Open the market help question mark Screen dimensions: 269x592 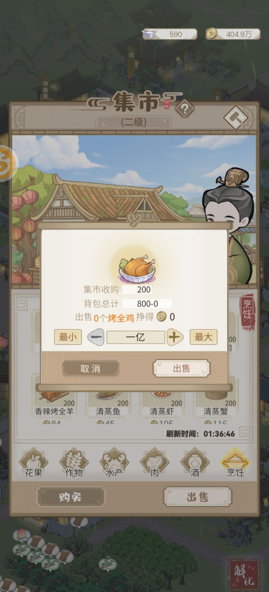pyautogui.click(x=185, y=109)
